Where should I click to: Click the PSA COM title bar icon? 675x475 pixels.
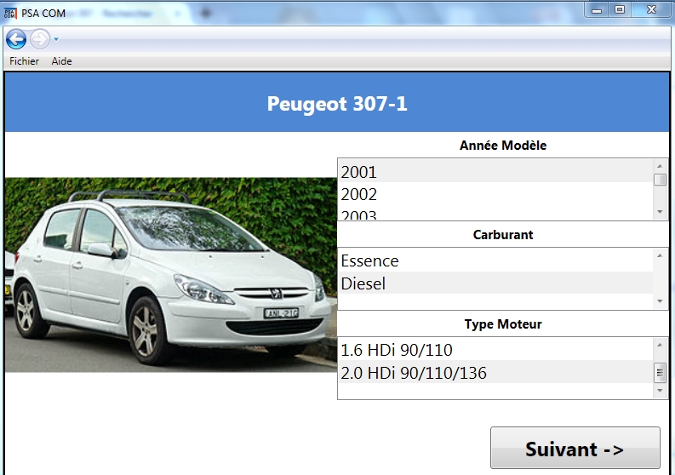click(9, 13)
